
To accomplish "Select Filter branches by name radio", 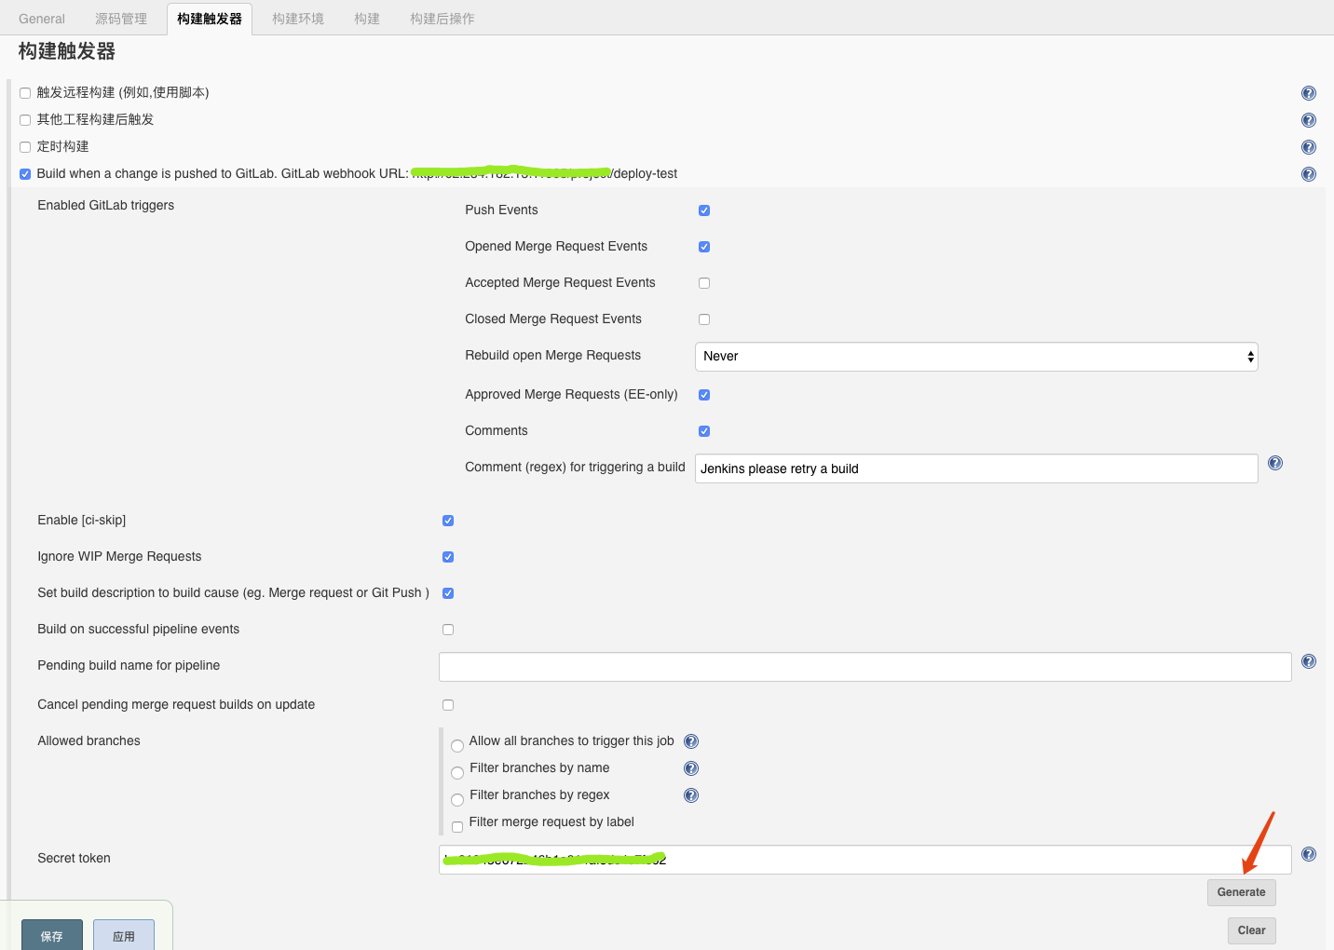I will click(x=457, y=773).
